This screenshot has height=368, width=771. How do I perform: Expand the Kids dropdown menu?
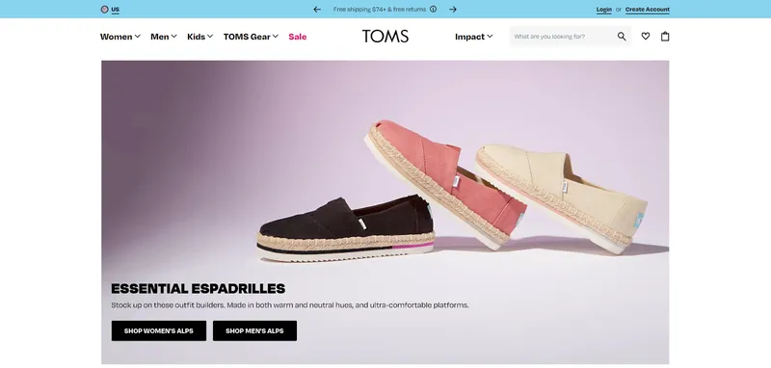tap(199, 37)
